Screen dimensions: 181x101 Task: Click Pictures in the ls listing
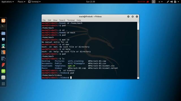coord(60,61)
